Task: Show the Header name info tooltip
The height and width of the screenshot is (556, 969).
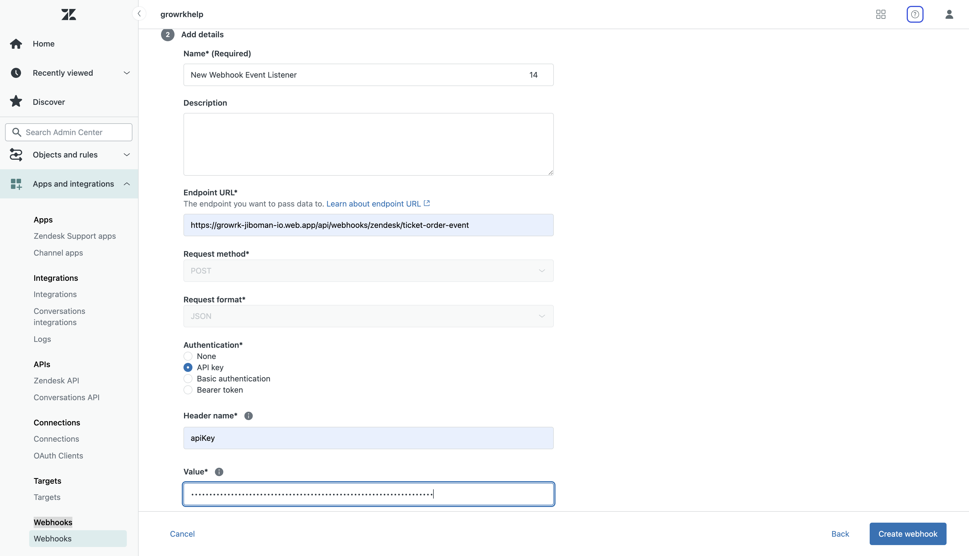Action: pos(249,416)
